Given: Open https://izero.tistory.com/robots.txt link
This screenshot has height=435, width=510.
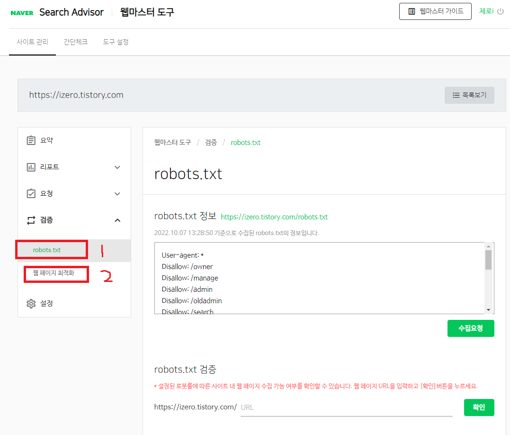Looking at the screenshot, I should pyautogui.click(x=274, y=217).
